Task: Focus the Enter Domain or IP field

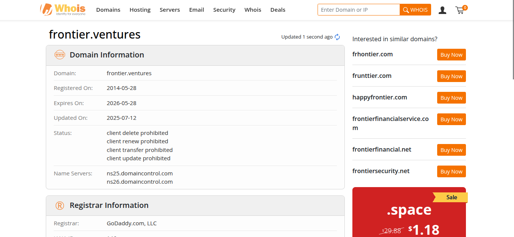Action: [358, 10]
